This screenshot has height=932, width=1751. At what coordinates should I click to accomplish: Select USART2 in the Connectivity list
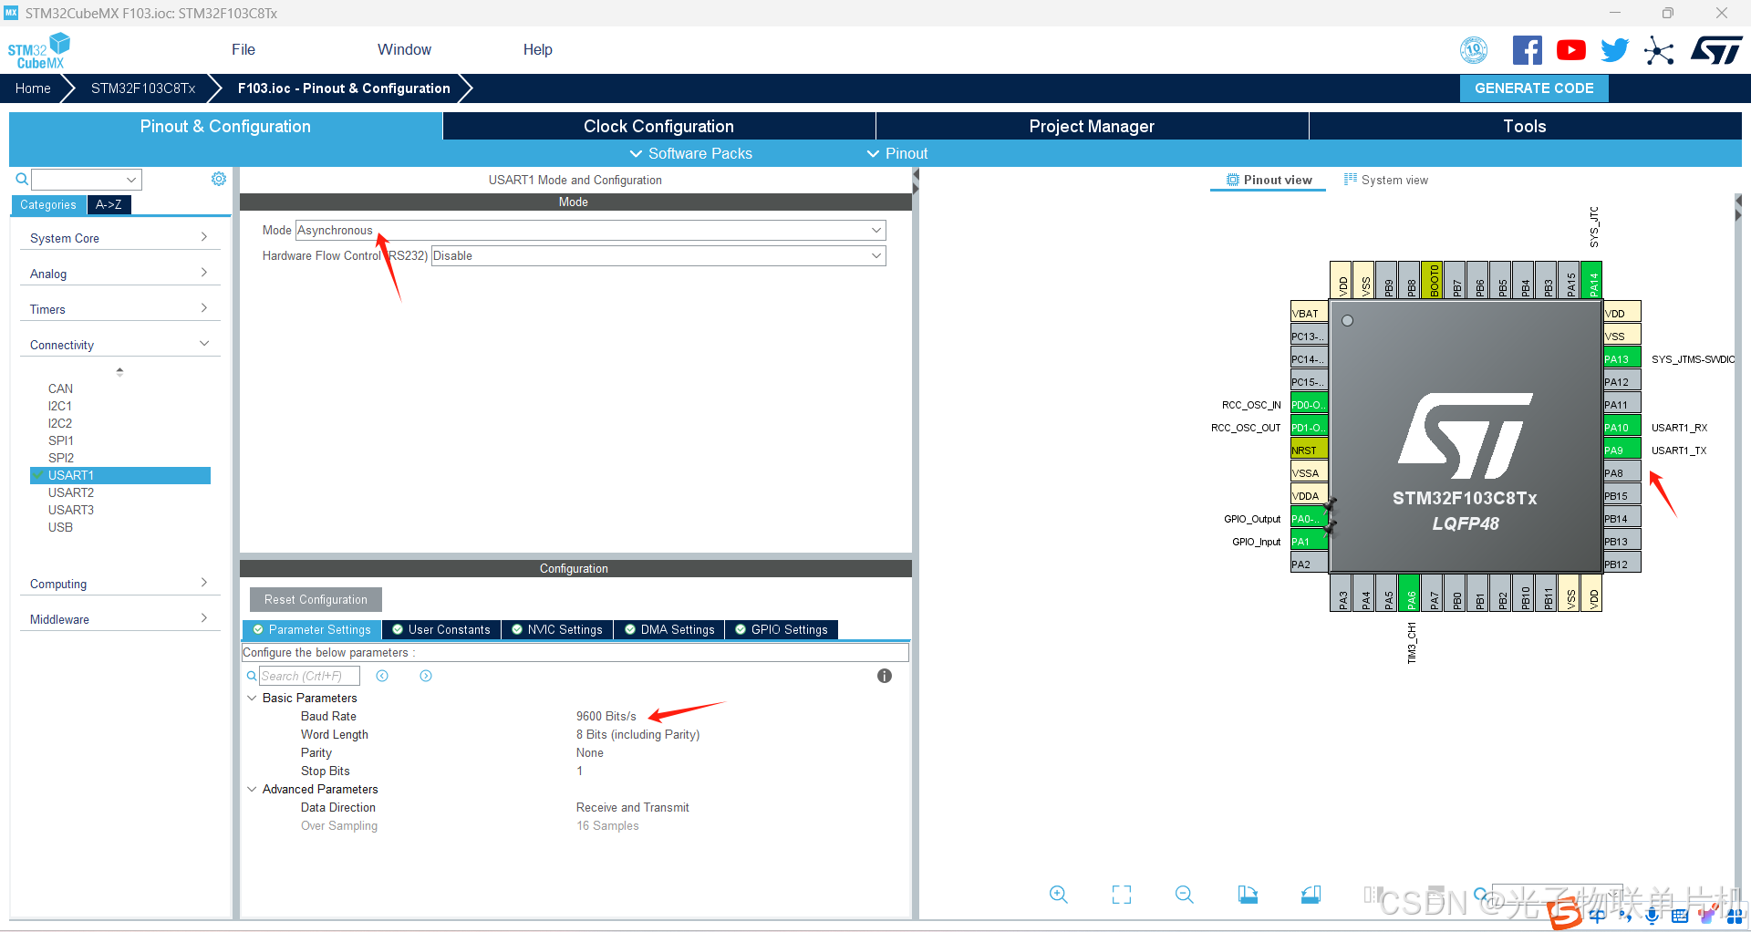(71, 492)
